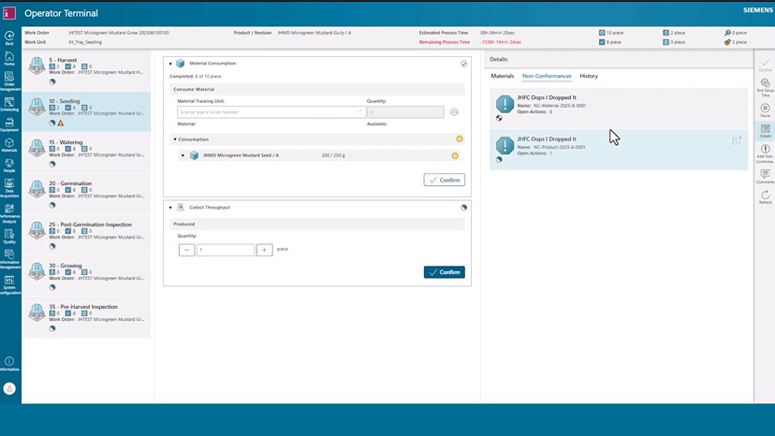Image resolution: width=775 pixels, height=436 pixels.
Task: Open the Quality module icon
Action: (9, 235)
